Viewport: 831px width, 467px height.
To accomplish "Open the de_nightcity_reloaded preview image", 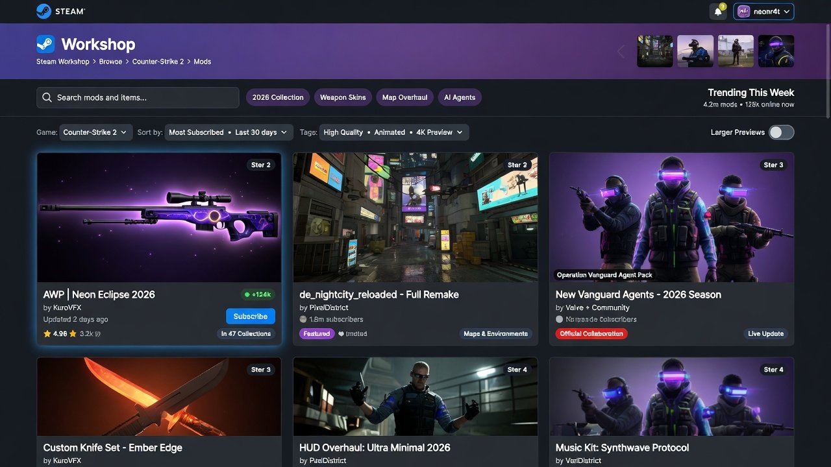I will tap(415, 217).
